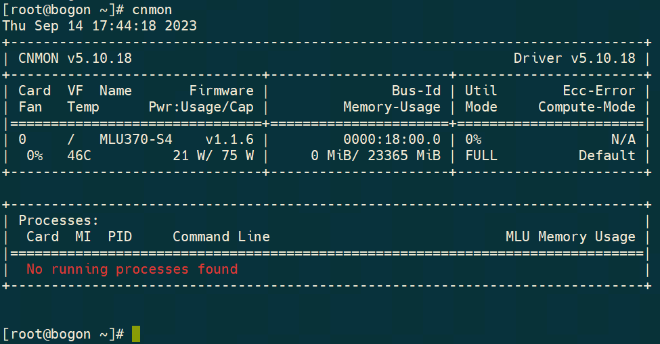Click the memory usage 0 MiB/ 23365 MiB
This screenshot has width=660, height=344.
(375, 155)
